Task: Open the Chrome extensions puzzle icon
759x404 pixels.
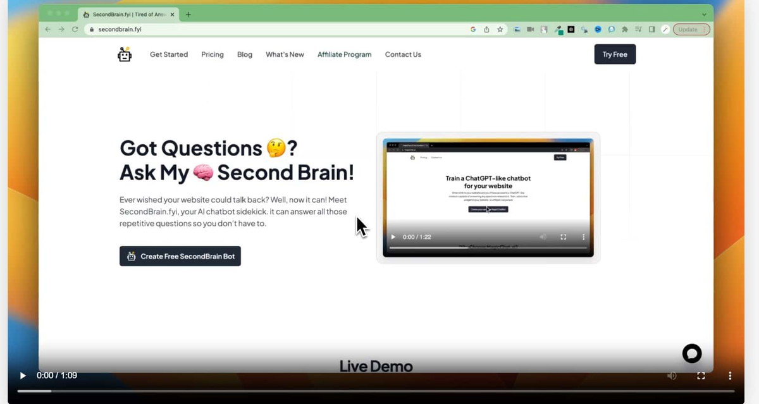Action: point(625,30)
